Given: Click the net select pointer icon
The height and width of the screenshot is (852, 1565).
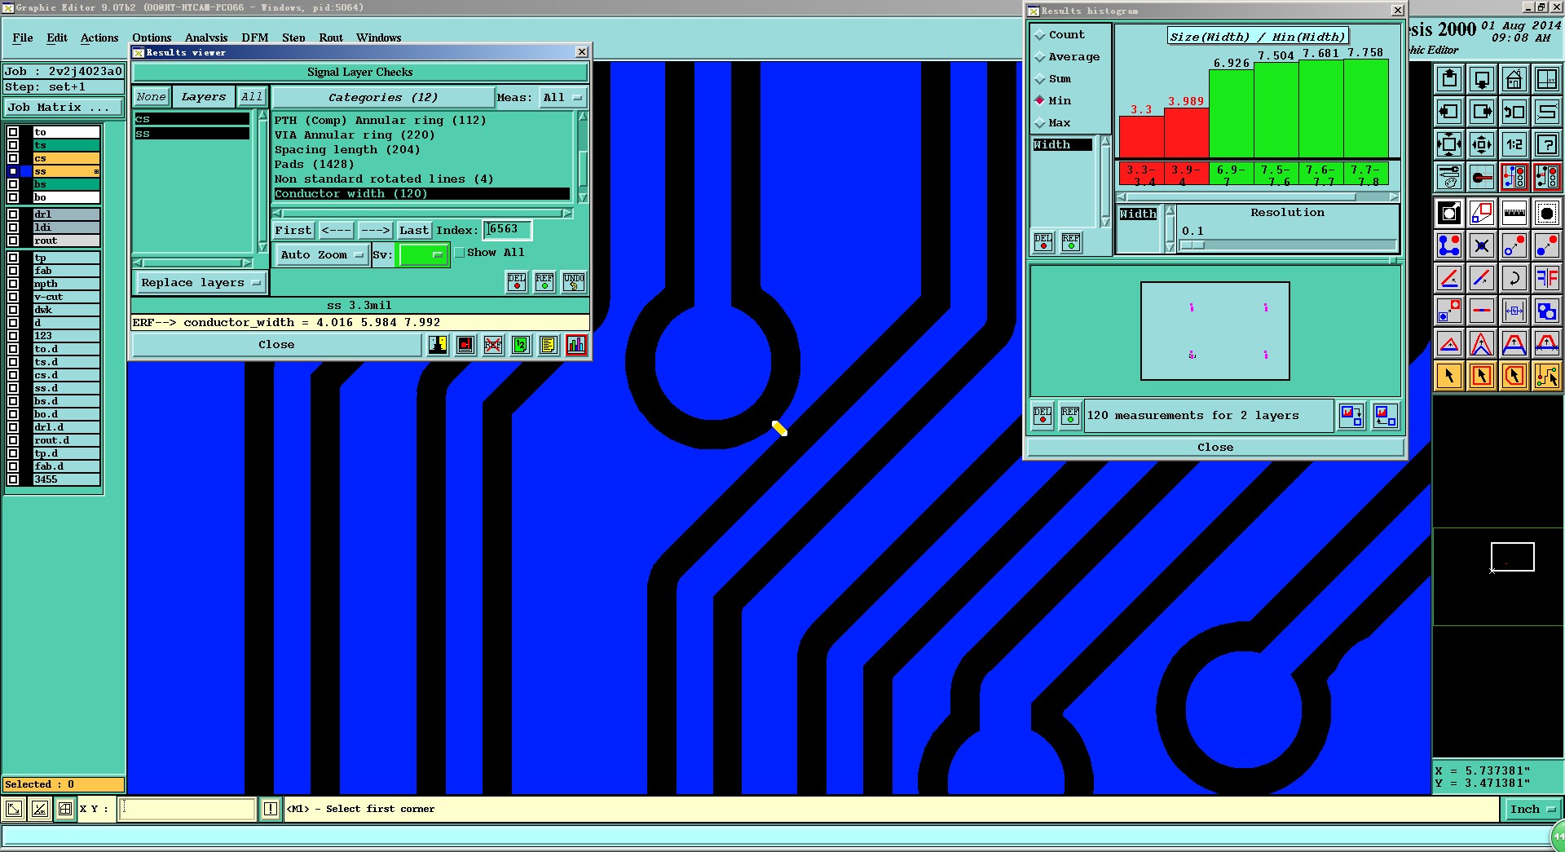Looking at the screenshot, I should pyautogui.click(x=1546, y=376).
